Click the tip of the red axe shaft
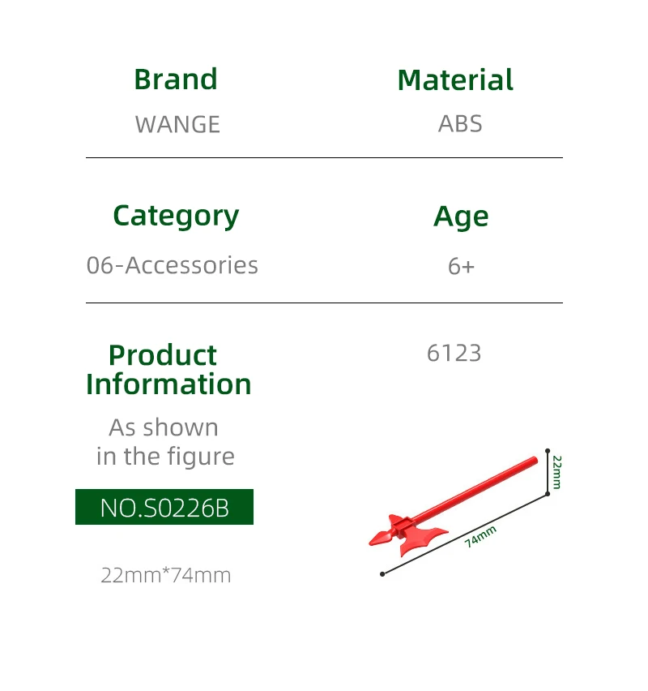 [x=533, y=461]
